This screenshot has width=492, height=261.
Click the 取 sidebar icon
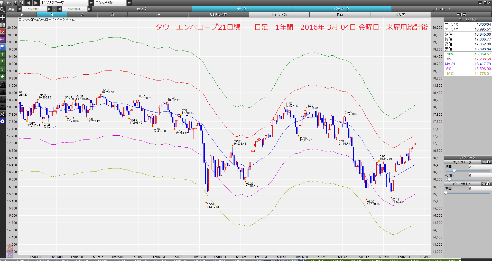3,99
